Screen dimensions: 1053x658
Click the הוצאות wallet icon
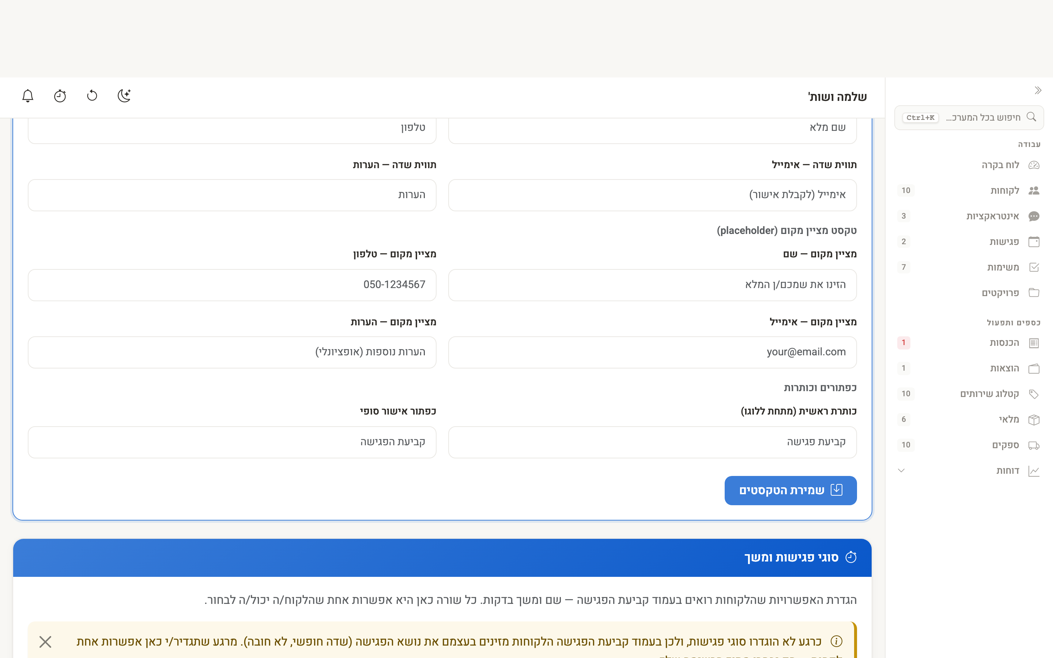coord(1034,368)
